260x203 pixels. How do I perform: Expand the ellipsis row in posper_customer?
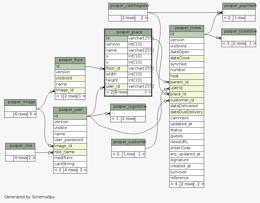pos(128,148)
